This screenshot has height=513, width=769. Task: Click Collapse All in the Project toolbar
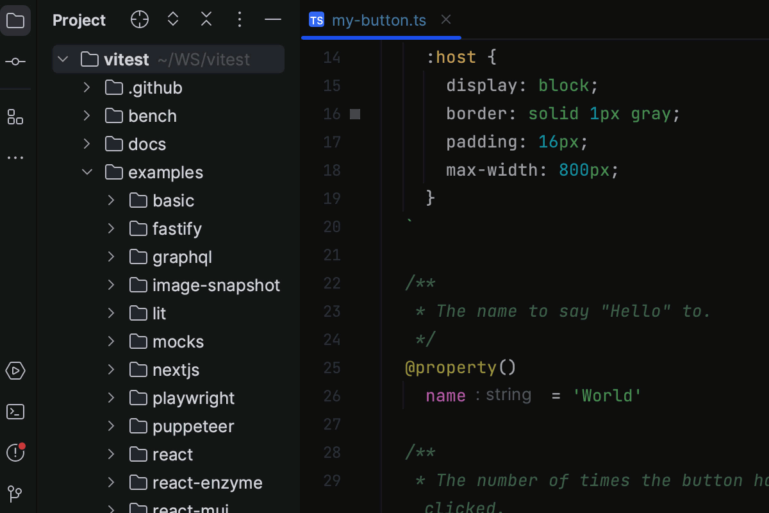click(206, 19)
